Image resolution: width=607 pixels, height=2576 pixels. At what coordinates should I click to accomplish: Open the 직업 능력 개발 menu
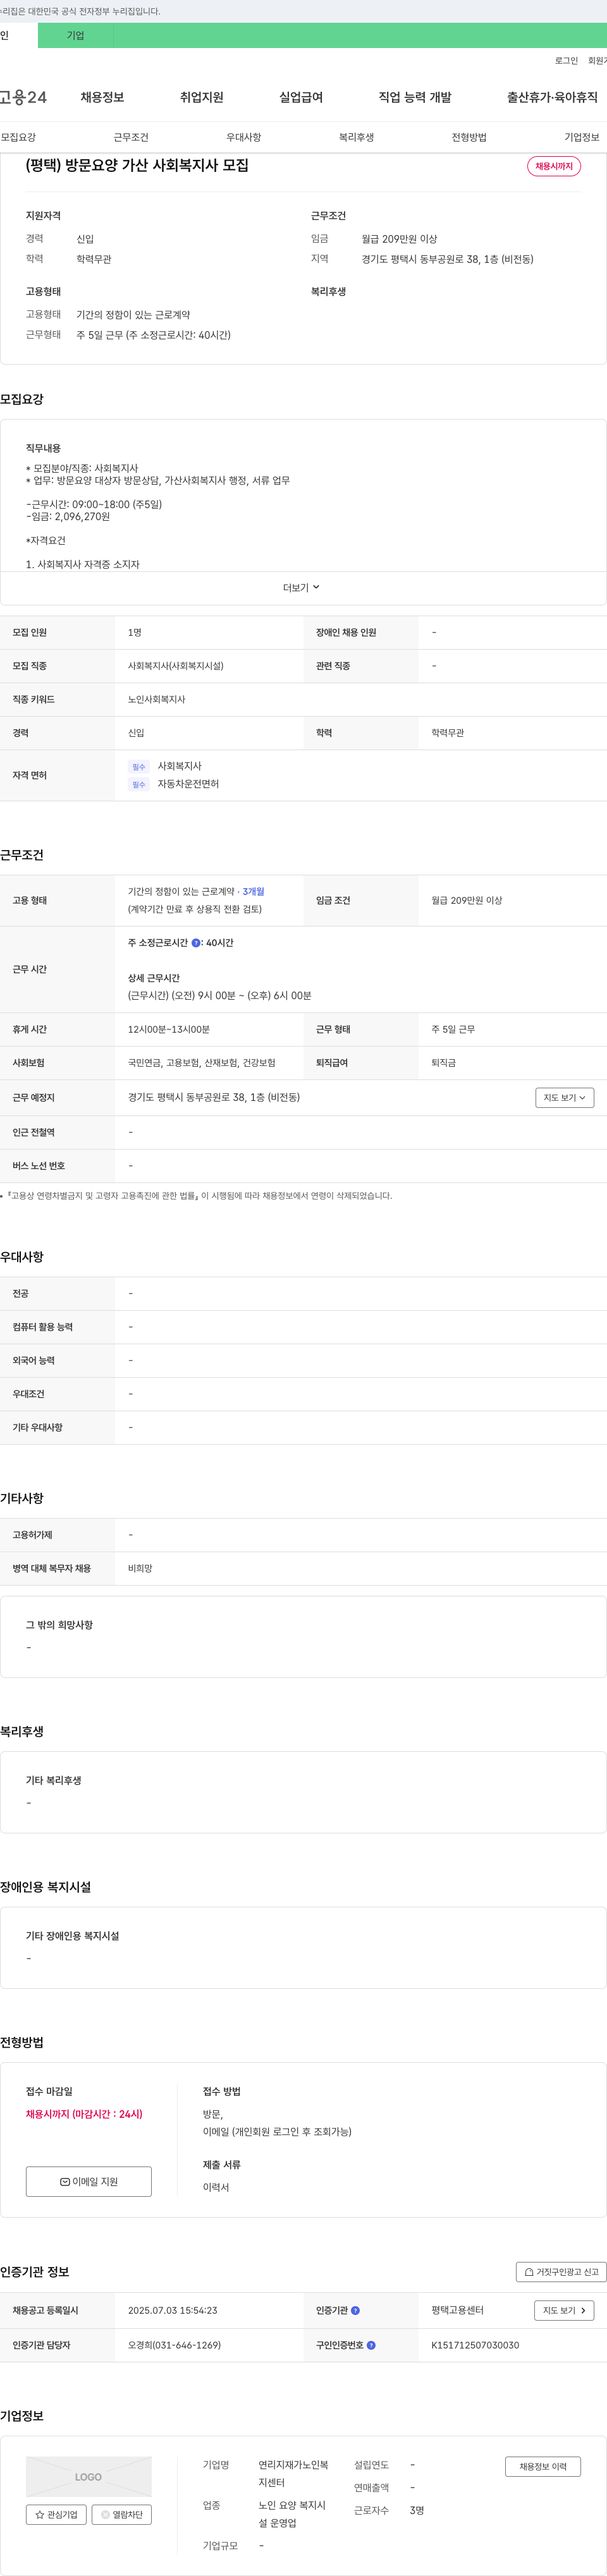tap(415, 97)
